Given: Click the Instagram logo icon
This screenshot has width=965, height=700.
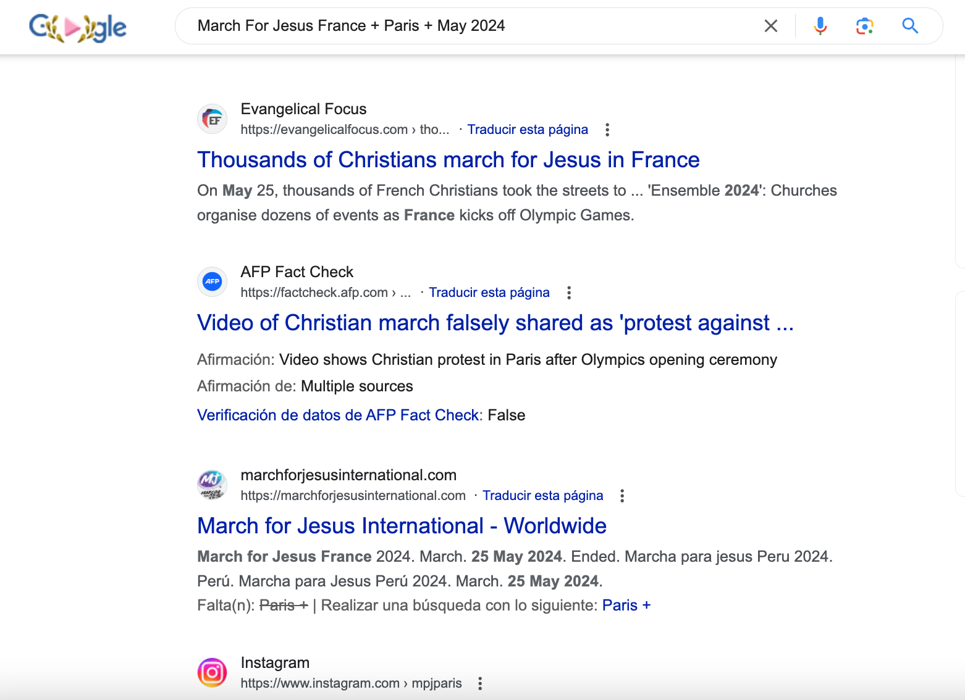Looking at the screenshot, I should point(212,672).
